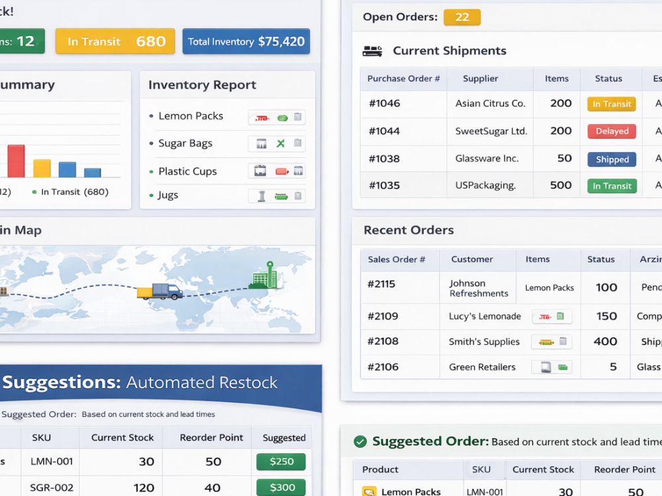Select the delivery truck on the map
This screenshot has height=496, width=662.
(160, 292)
